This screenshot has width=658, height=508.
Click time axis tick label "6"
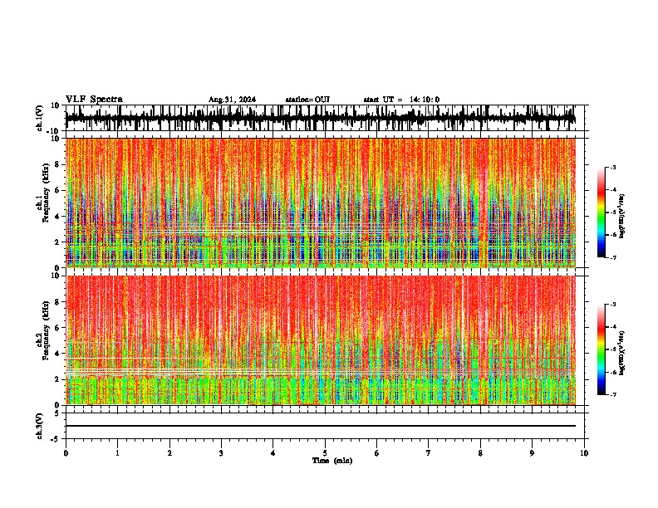pyautogui.click(x=376, y=453)
